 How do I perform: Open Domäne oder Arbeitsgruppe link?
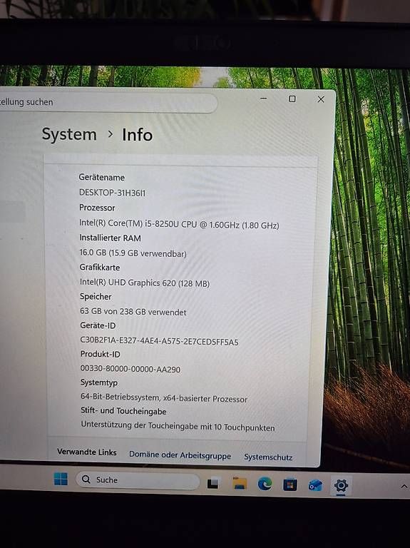tap(180, 455)
